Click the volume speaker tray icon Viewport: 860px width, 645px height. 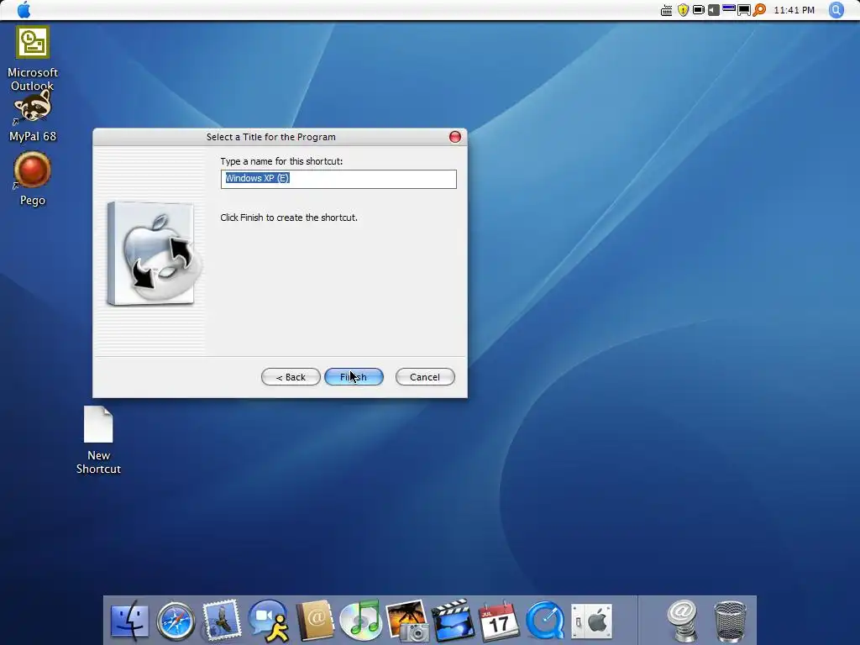(714, 10)
